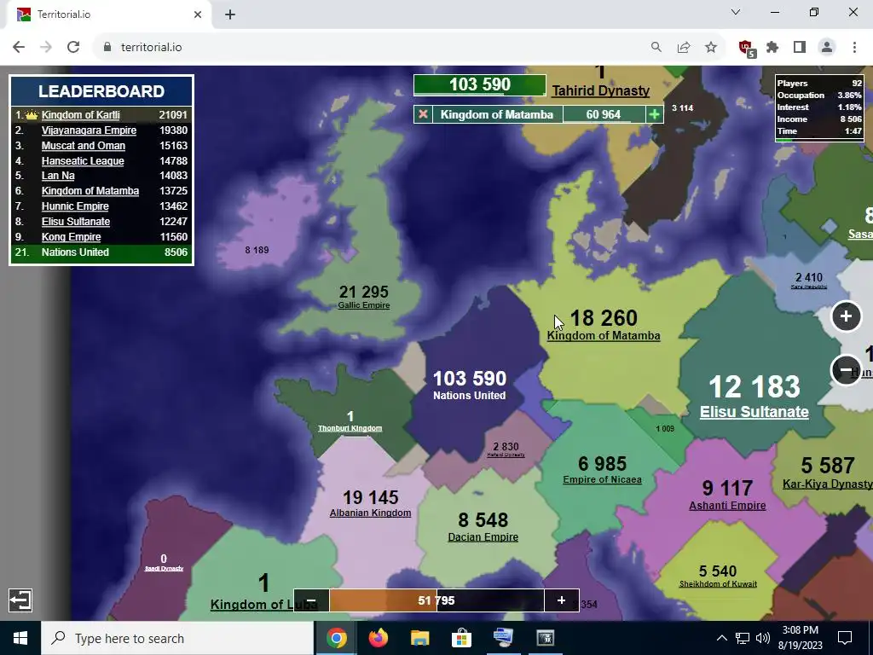873x655 pixels.
Task: Open Microsoft Store from the taskbar
Action: coord(461,638)
